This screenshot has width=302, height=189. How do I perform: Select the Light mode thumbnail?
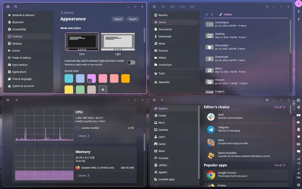pyautogui.click(x=118, y=42)
